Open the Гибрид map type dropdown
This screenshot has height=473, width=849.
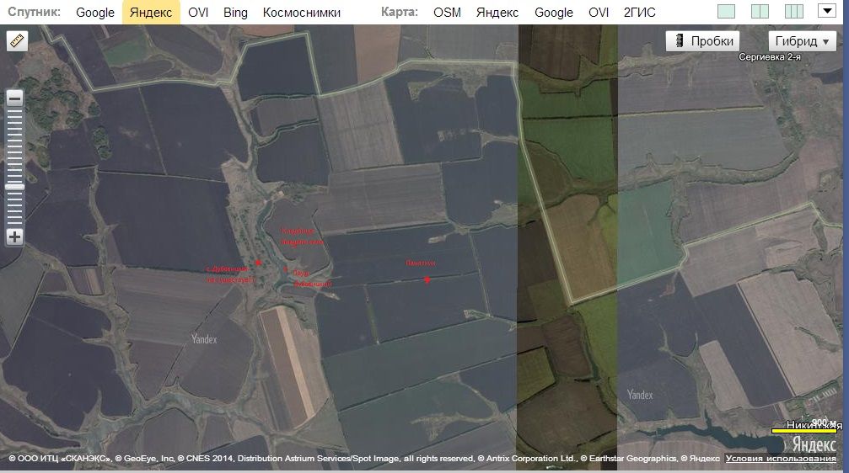tap(802, 41)
